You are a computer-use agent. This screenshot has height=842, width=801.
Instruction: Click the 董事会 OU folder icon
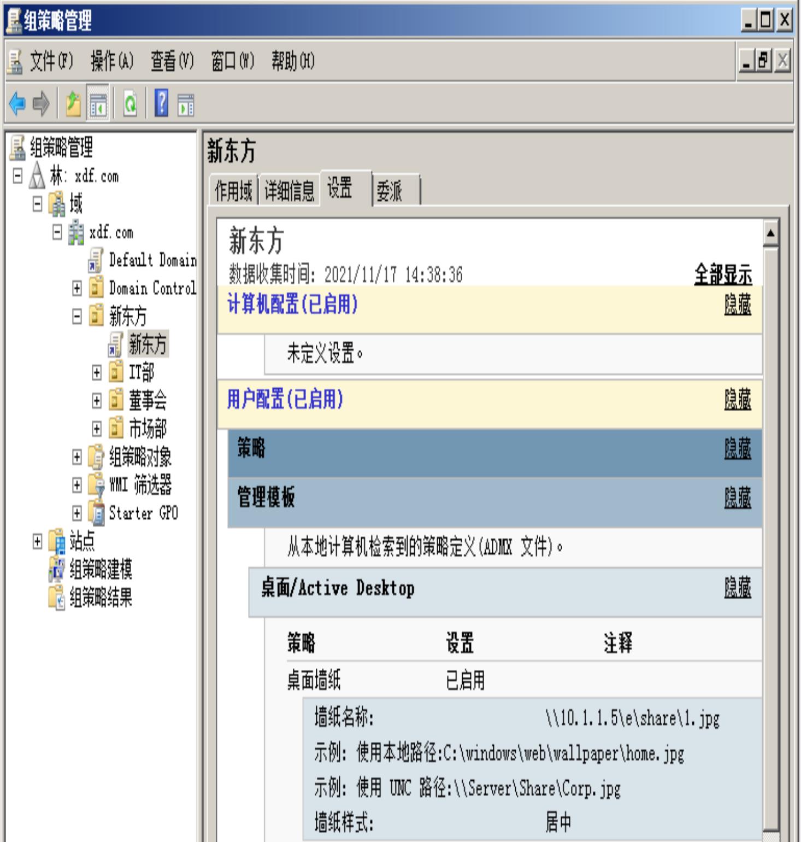coord(116,401)
